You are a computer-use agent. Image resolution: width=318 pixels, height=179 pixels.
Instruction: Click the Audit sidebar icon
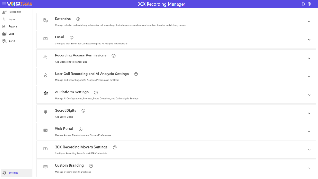coord(4,41)
